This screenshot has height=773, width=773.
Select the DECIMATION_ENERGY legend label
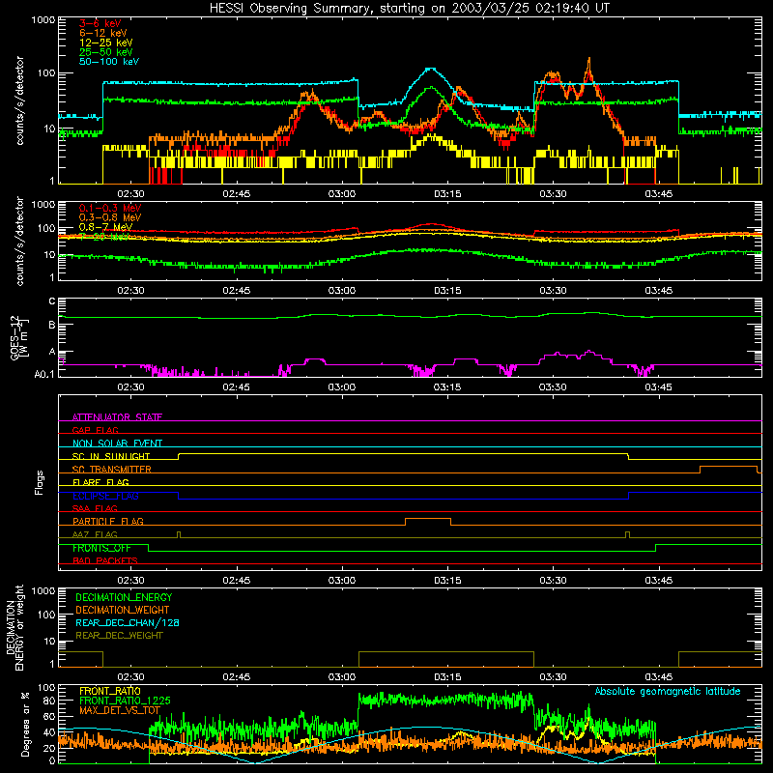124,597
